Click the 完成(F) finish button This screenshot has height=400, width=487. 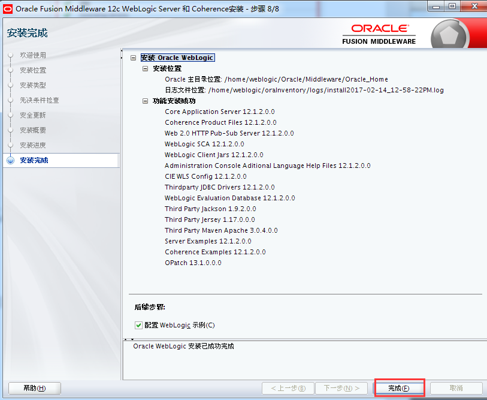click(x=399, y=388)
